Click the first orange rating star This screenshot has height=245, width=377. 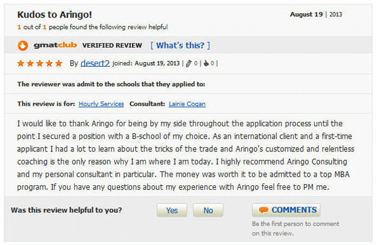click(21, 63)
